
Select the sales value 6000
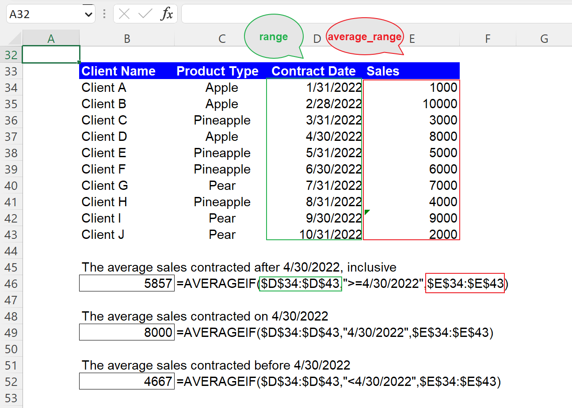pyautogui.click(x=412, y=169)
